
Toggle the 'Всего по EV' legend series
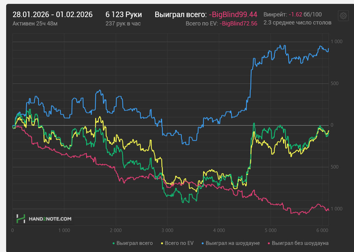[x=177, y=243]
